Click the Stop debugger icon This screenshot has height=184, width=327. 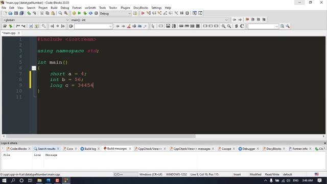coord(188,13)
